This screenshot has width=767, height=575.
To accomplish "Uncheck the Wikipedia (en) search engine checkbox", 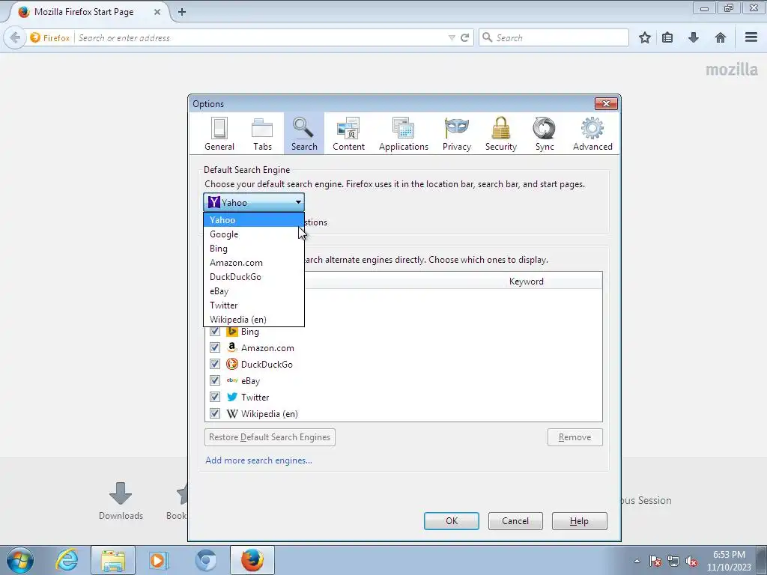I will coord(215,413).
